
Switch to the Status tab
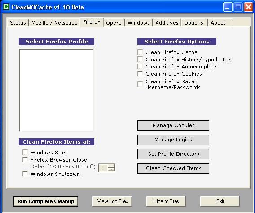click(18, 23)
